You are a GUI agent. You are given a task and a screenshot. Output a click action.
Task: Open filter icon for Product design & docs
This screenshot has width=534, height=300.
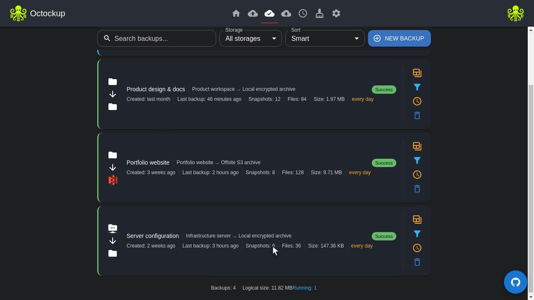point(417,87)
